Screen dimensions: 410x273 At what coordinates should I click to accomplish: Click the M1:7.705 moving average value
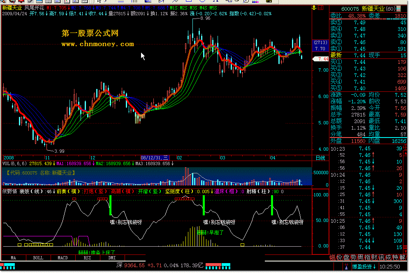tap(56, 8)
